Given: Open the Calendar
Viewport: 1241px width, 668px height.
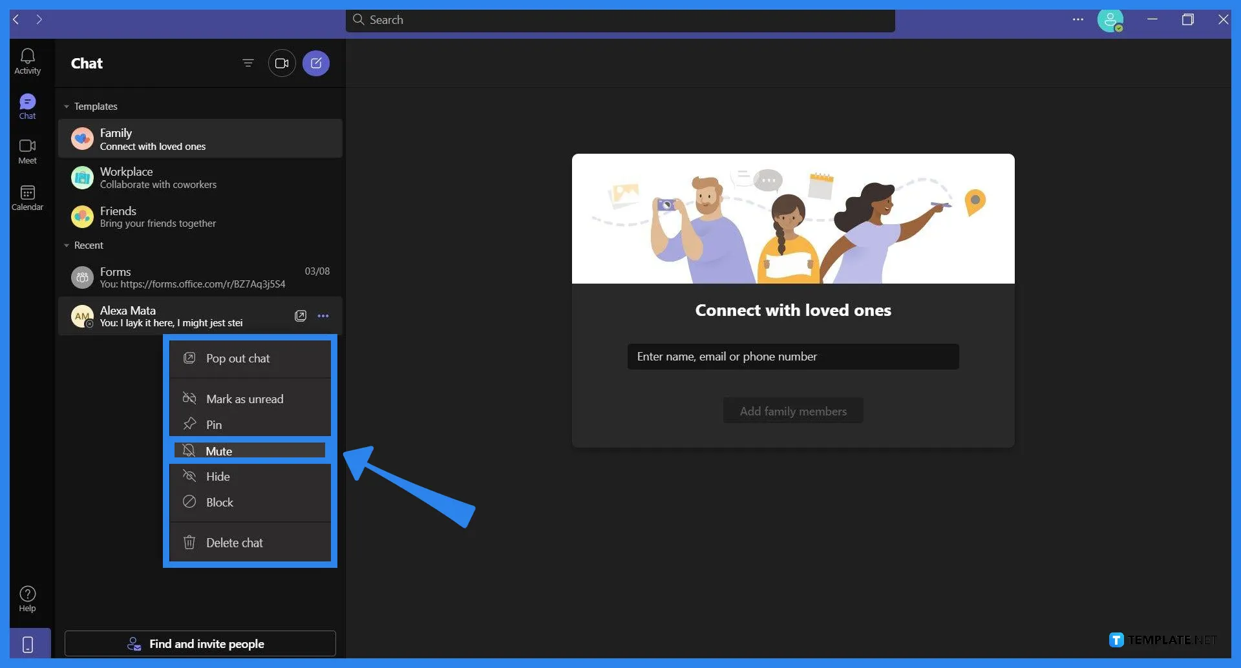Looking at the screenshot, I should (27, 197).
